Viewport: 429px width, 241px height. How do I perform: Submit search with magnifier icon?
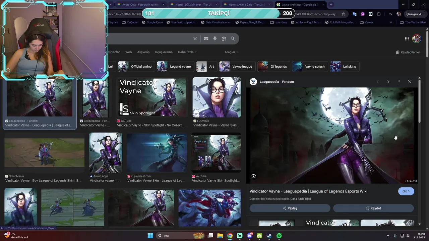[233, 38]
